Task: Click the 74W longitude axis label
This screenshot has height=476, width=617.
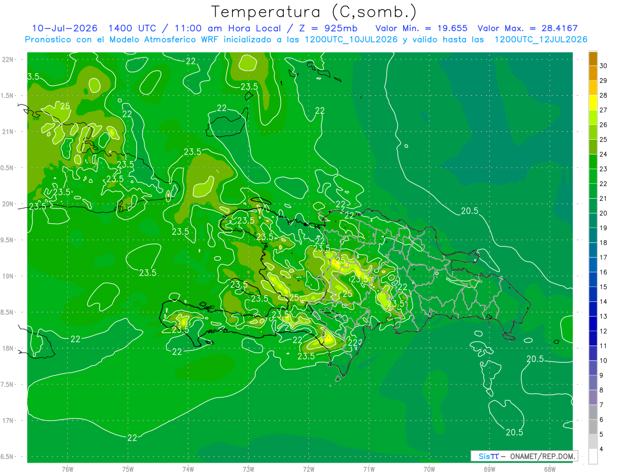Action: click(188, 469)
